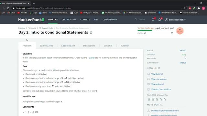Open the 492198 submitted-by link

[183, 63]
